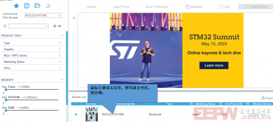Click the Ext. EEPROM slider handle
This screenshot has height=122, width=273.
6,100
